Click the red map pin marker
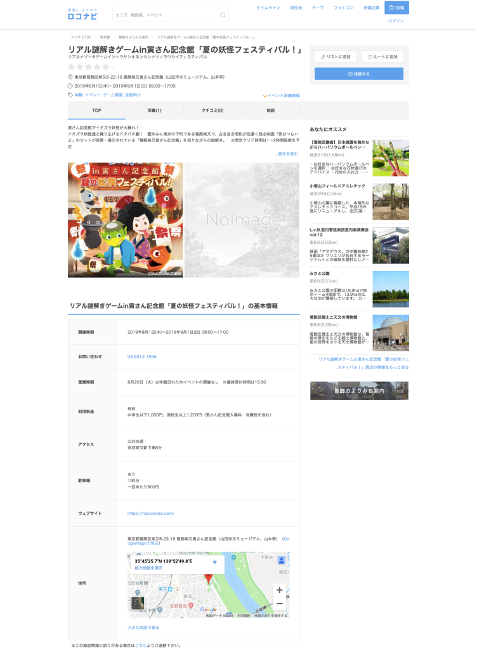The height and width of the screenshot is (650, 477). pos(207,577)
